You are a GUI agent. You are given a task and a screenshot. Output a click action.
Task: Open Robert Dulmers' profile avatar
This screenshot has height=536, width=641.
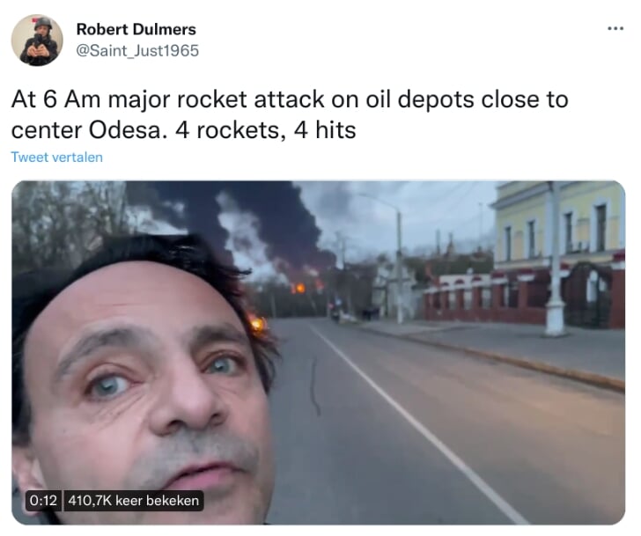(x=37, y=40)
